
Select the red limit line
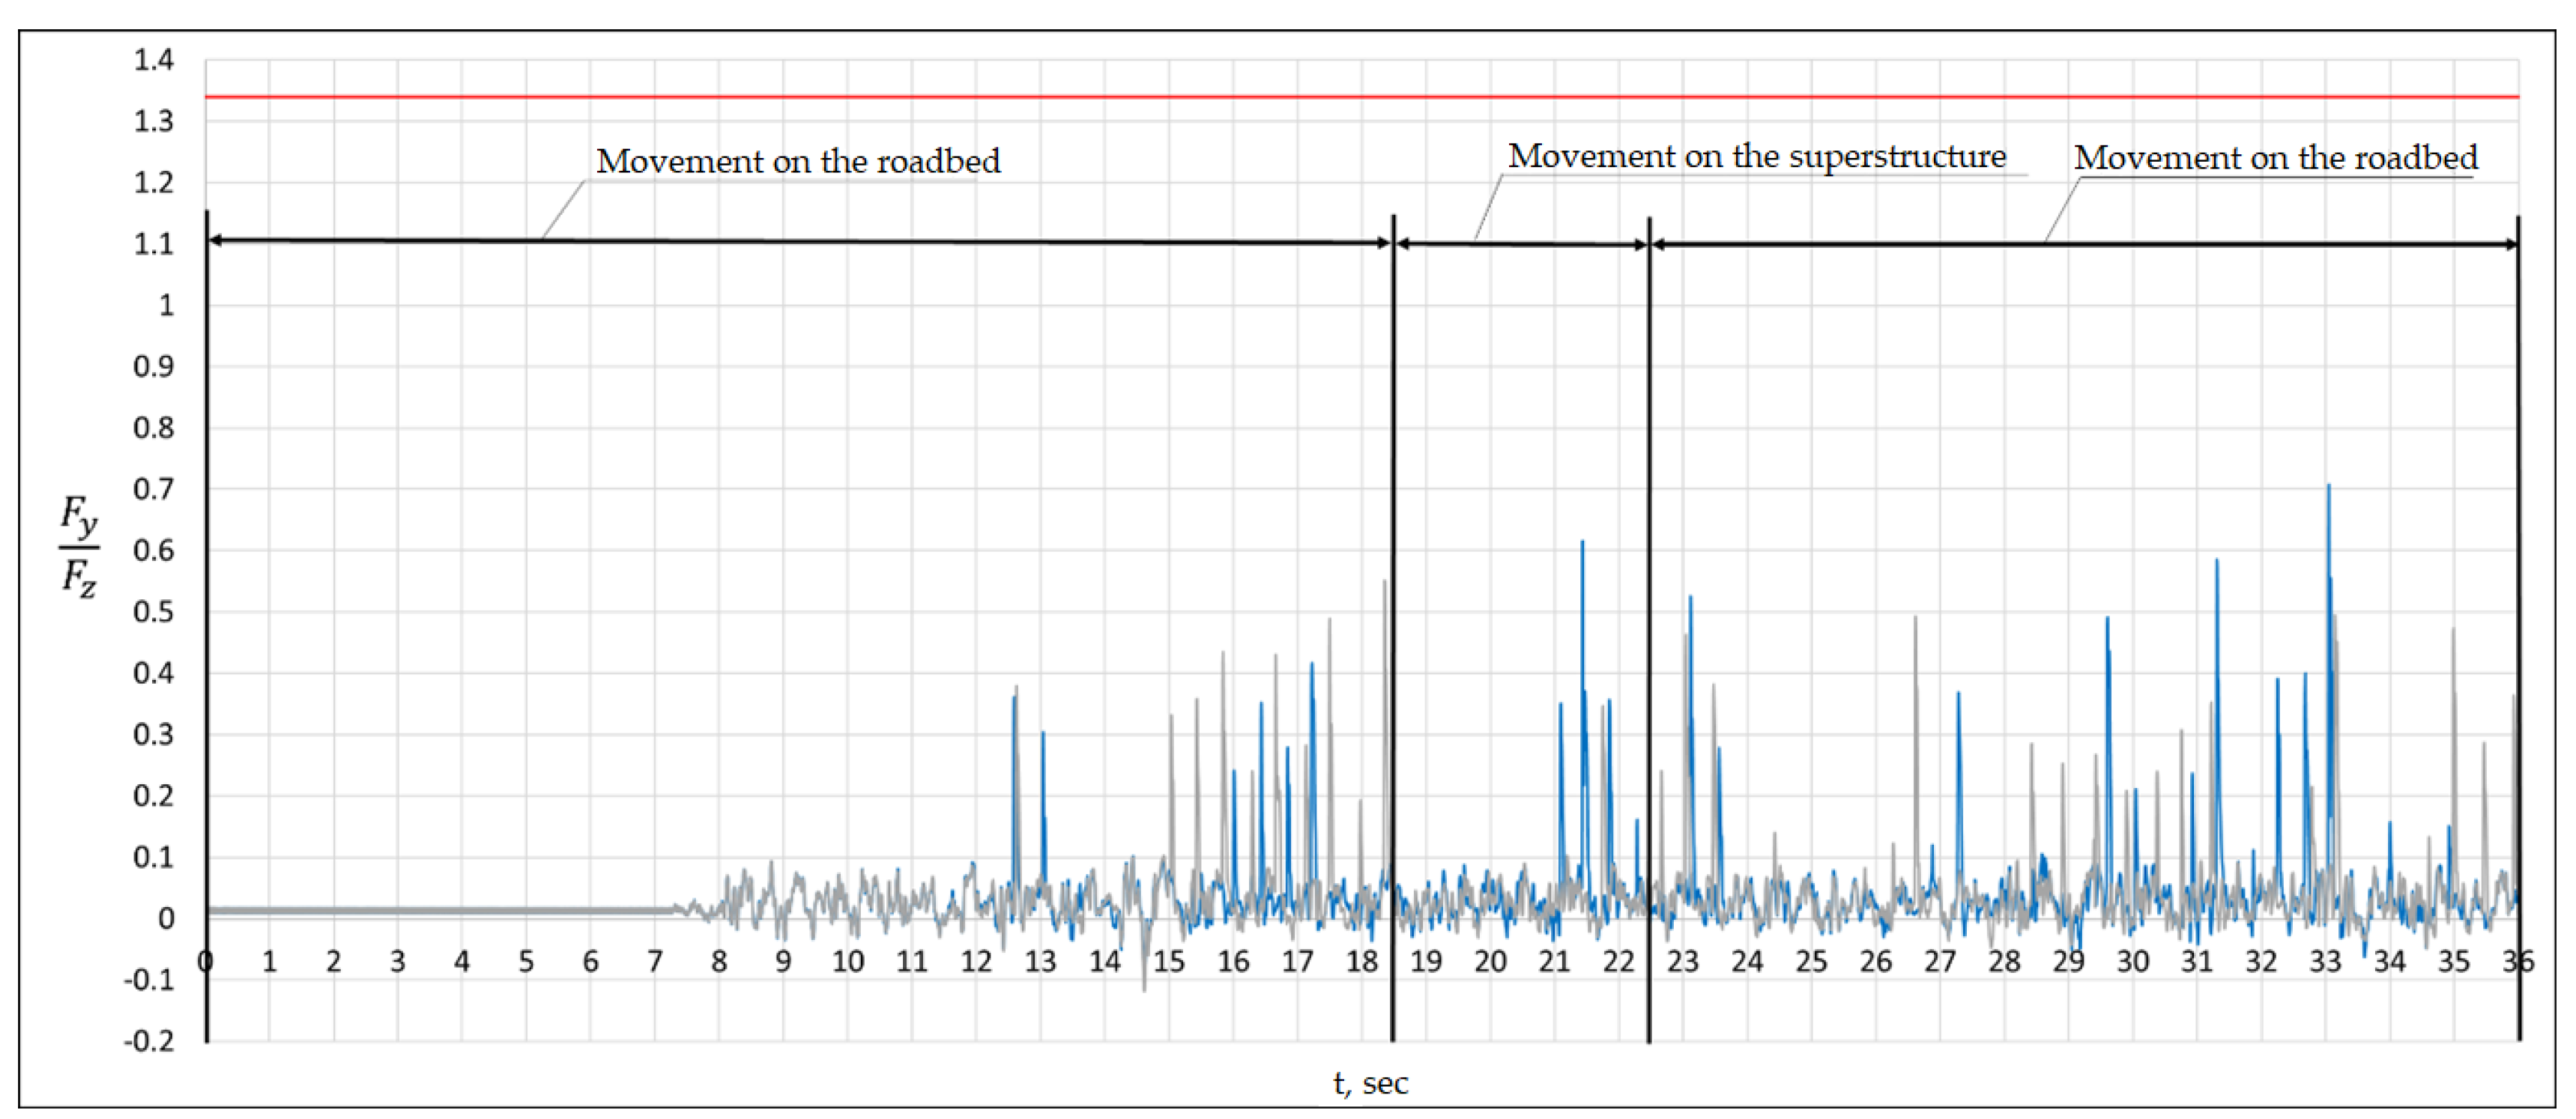[1300, 97]
